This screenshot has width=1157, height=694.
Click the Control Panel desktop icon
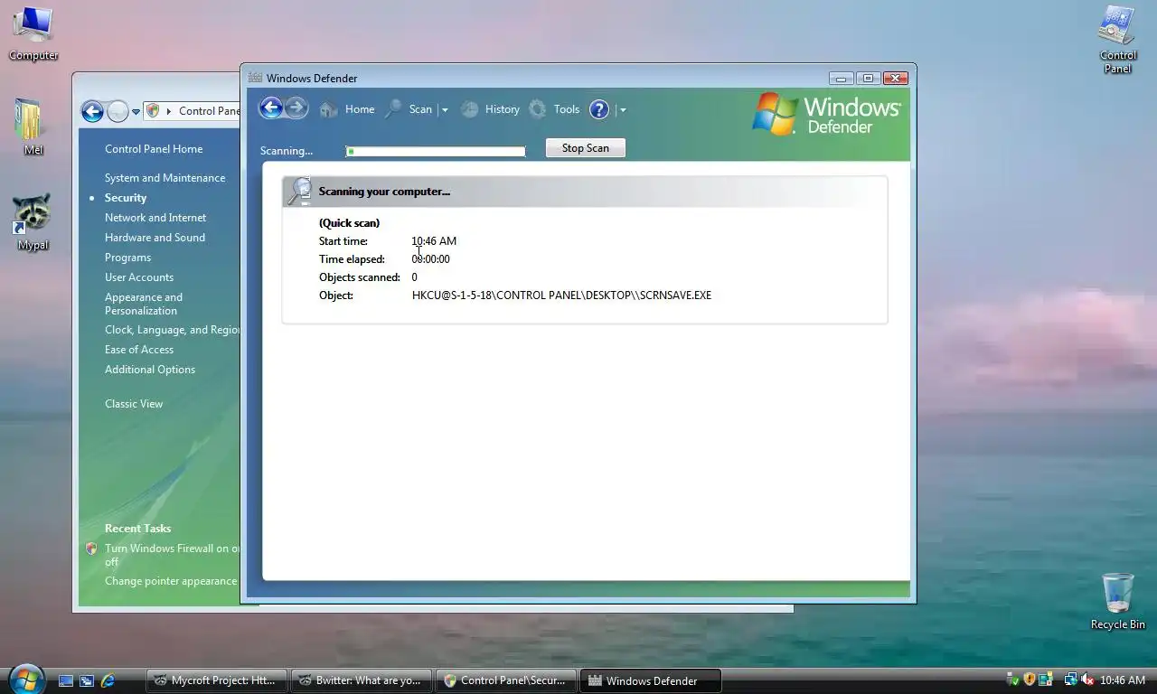click(1118, 40)
